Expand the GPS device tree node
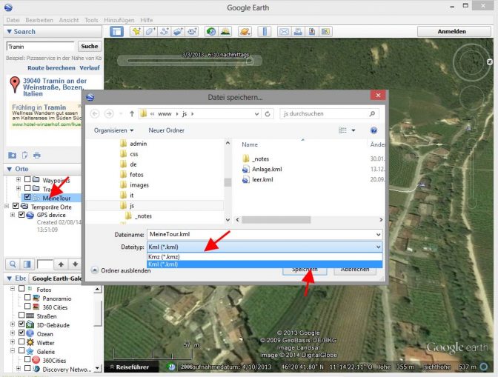The image size is (498, 377). click(x=13, y=215)
